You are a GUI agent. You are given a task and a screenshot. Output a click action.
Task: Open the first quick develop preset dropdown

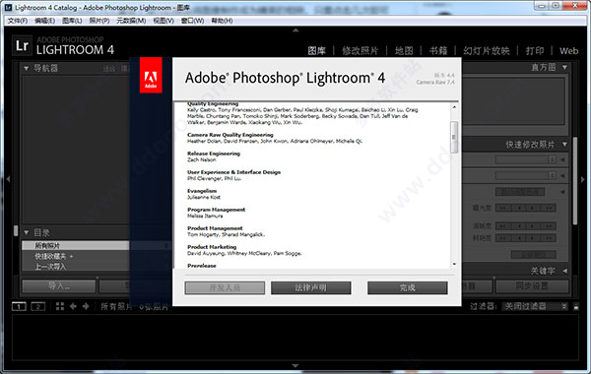click(x=526, y=159)
